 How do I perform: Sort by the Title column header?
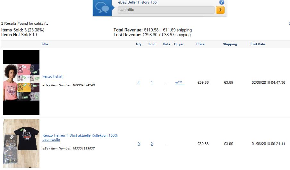[45, 44]
